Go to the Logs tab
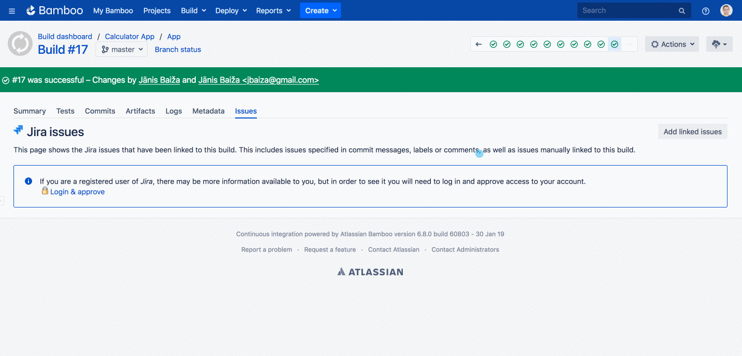 (173, 111)
